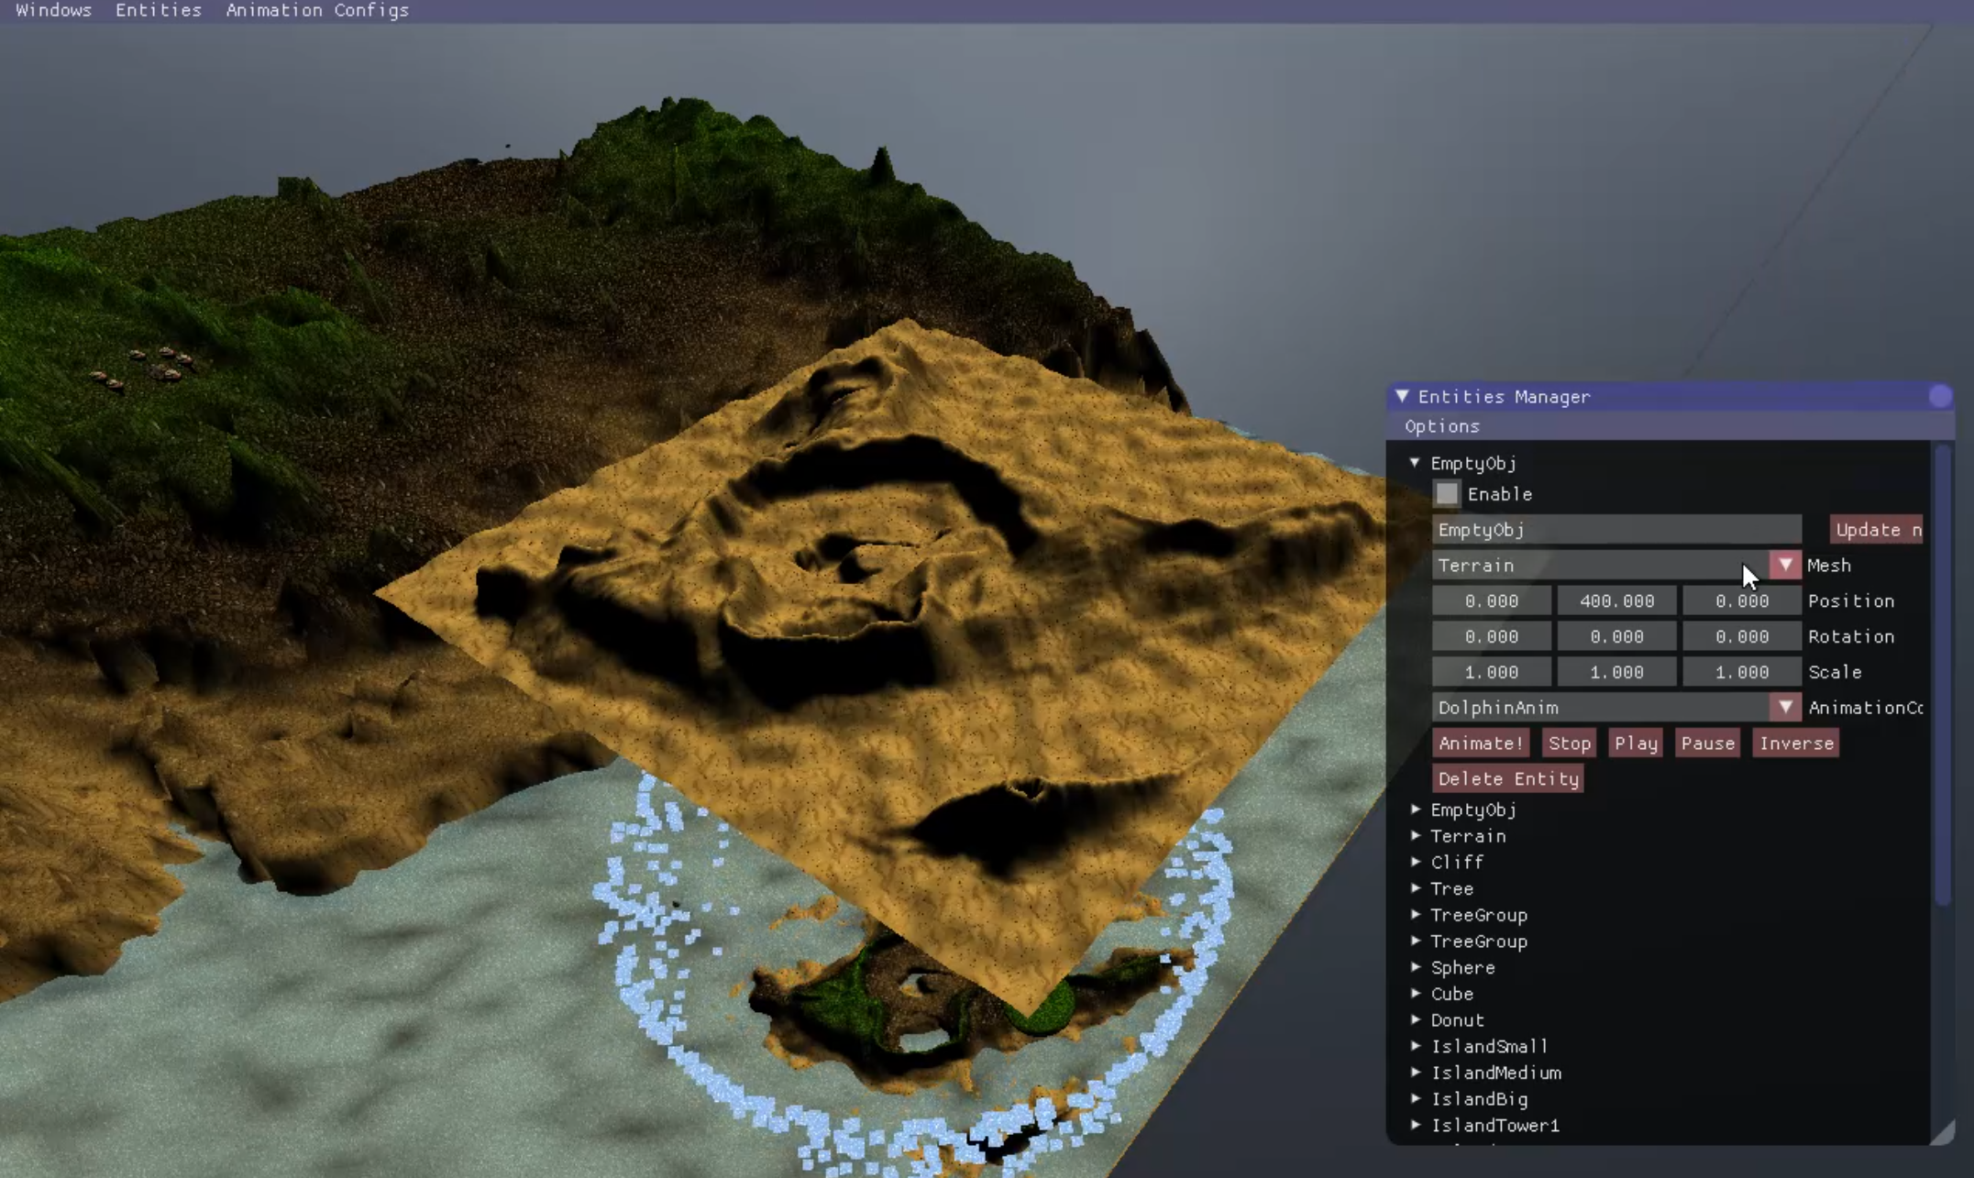Open the Mesh dropdown arrow
This screenshot has width=1974, height=1178.
click(x=1784, y=565)
